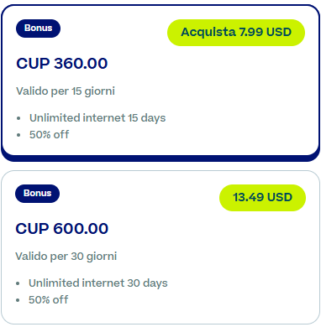
Task: Click 'Unlimited internet 15 days' bullet
Action: [x=97, y=118]
